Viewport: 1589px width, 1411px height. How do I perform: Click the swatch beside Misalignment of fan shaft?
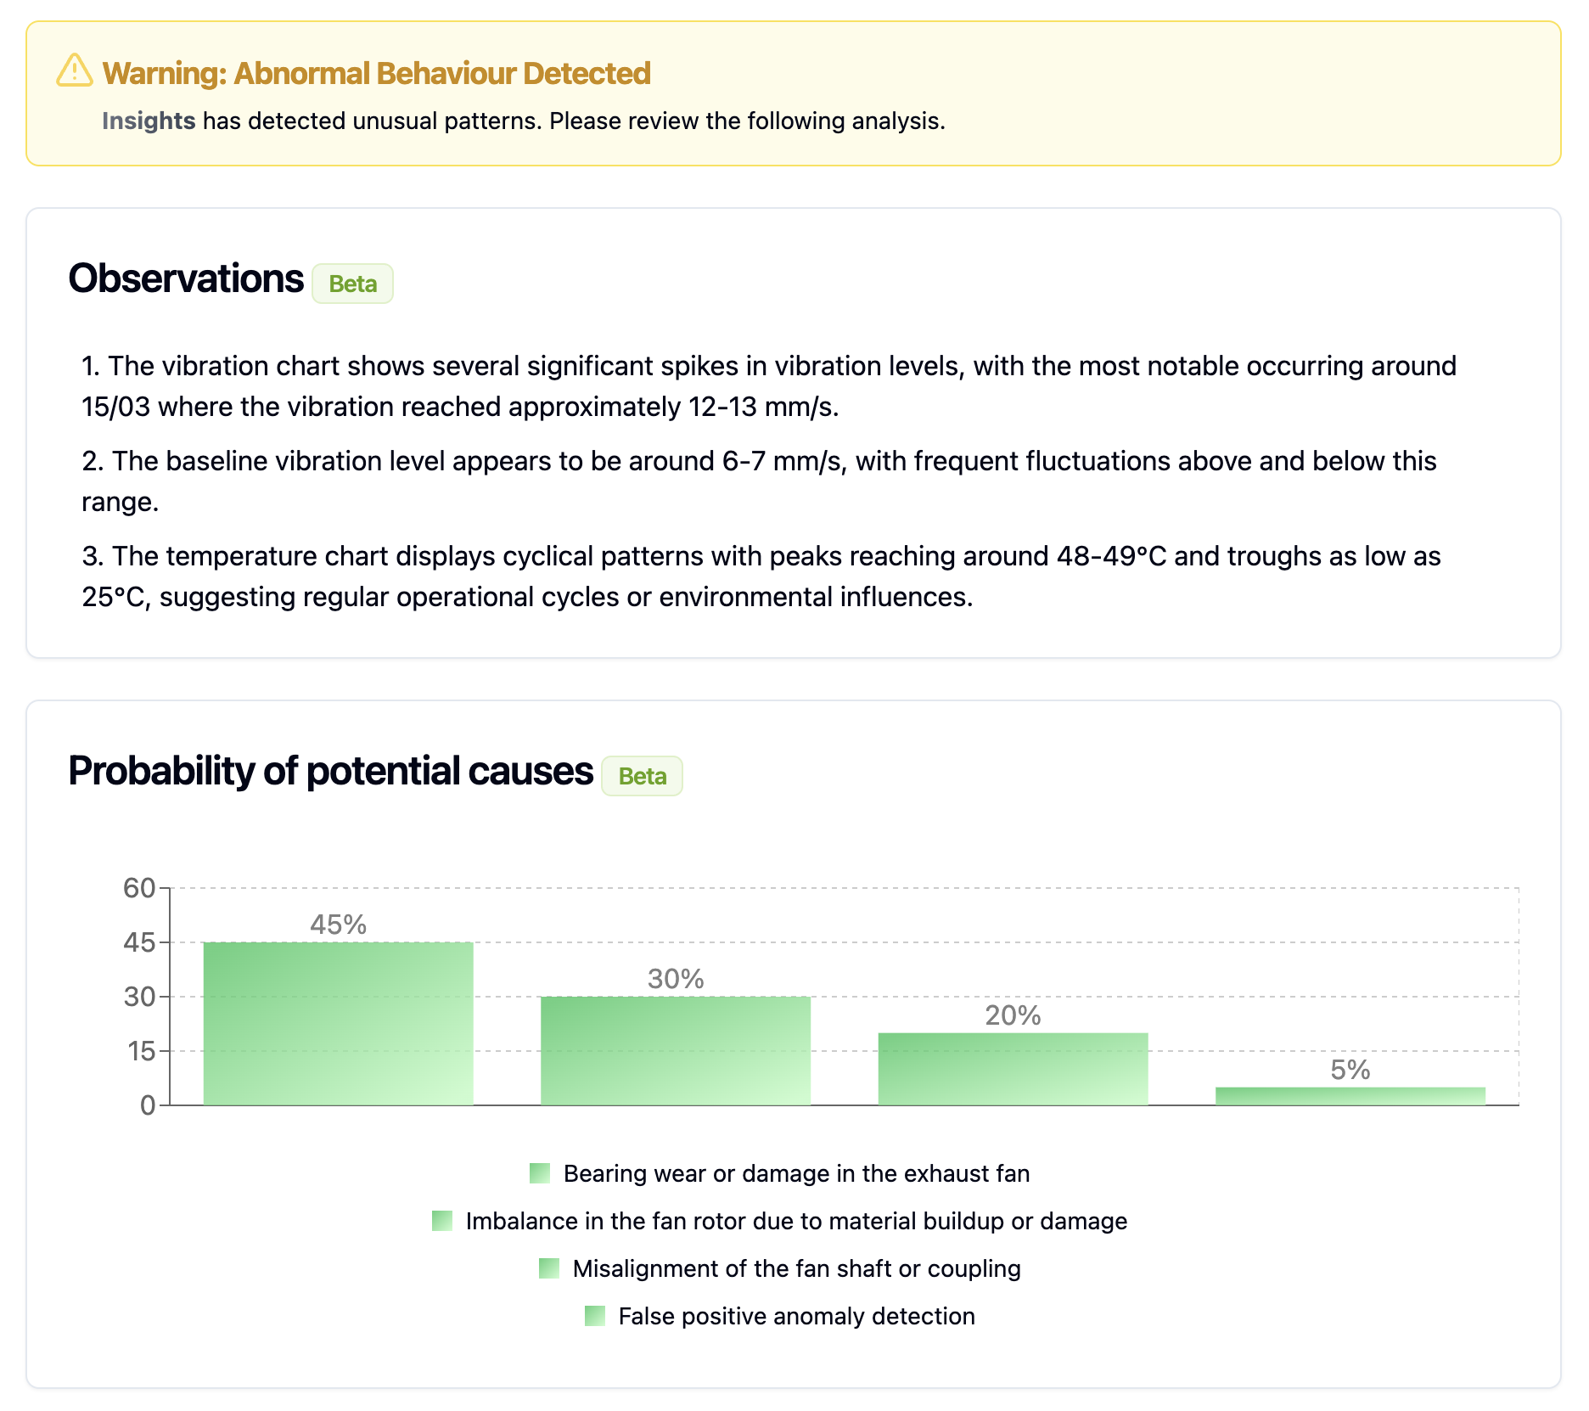click(x=549, y=1268)
